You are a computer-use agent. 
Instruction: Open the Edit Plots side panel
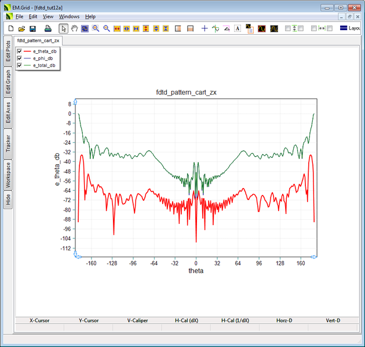(8, 51)
